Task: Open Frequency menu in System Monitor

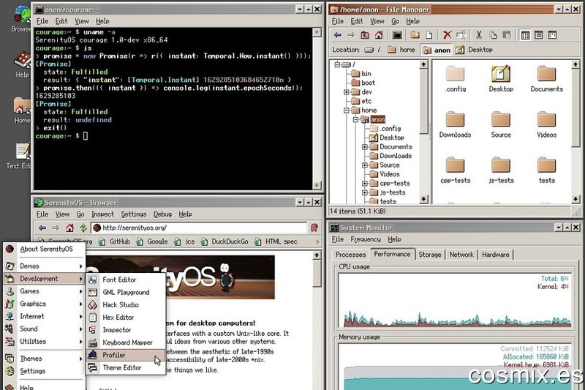Action: [366, 239]
